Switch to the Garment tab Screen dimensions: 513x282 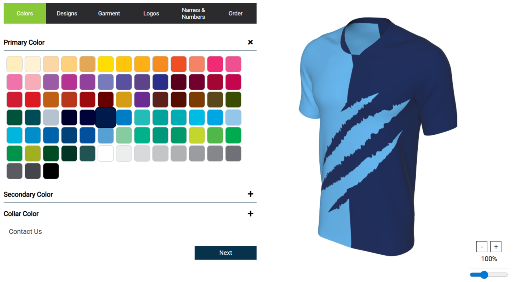point(109,13)
